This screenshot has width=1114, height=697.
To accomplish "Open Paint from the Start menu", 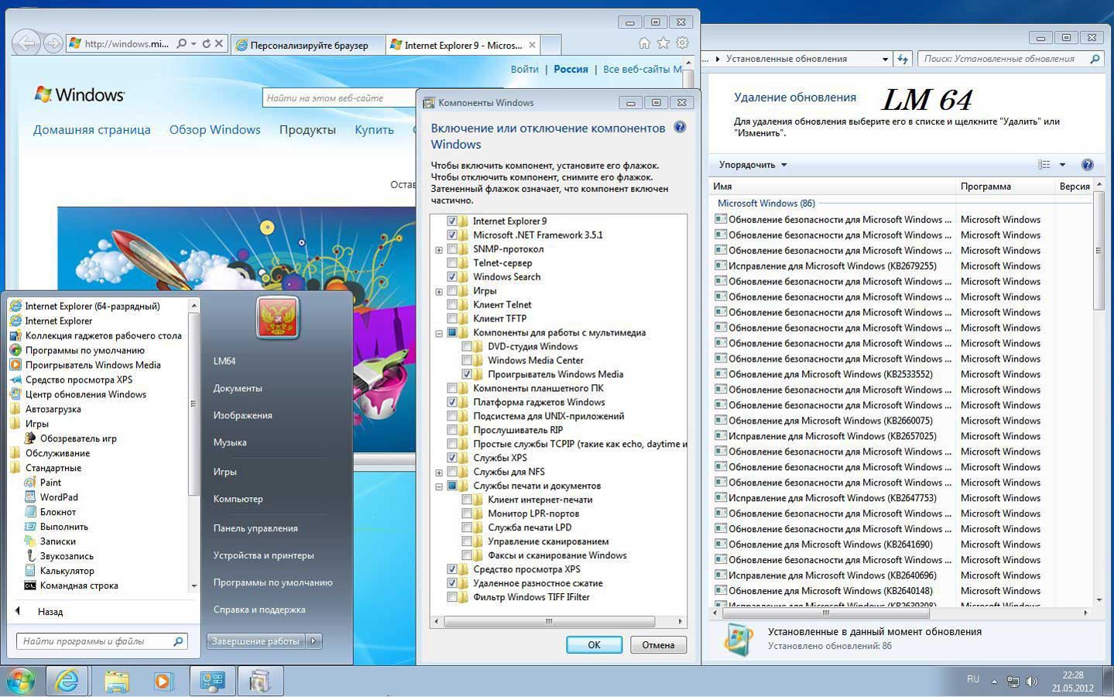I will [50, 482].
